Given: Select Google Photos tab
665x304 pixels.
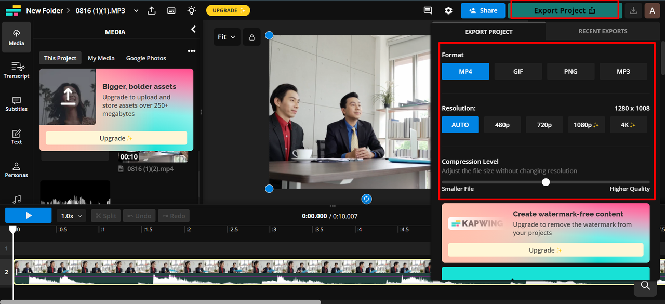Looking at the screenshot, I should [146, 58].
